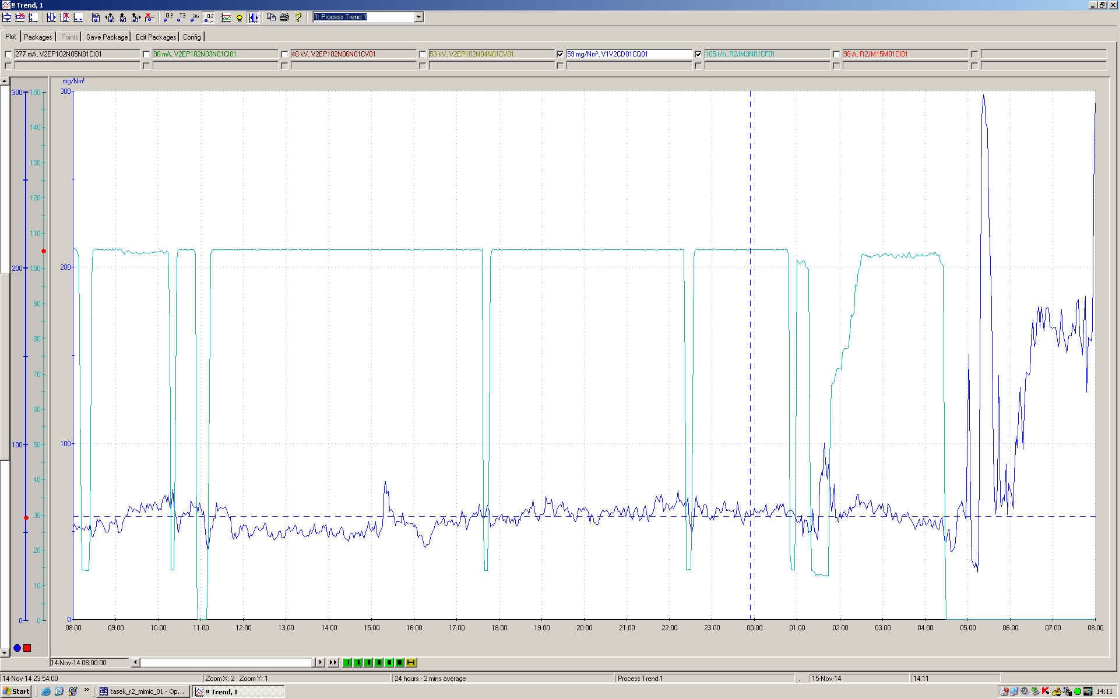Click the trend chart style icon
This screenshot has height=699, width=1119.
(x=226, y=17)
